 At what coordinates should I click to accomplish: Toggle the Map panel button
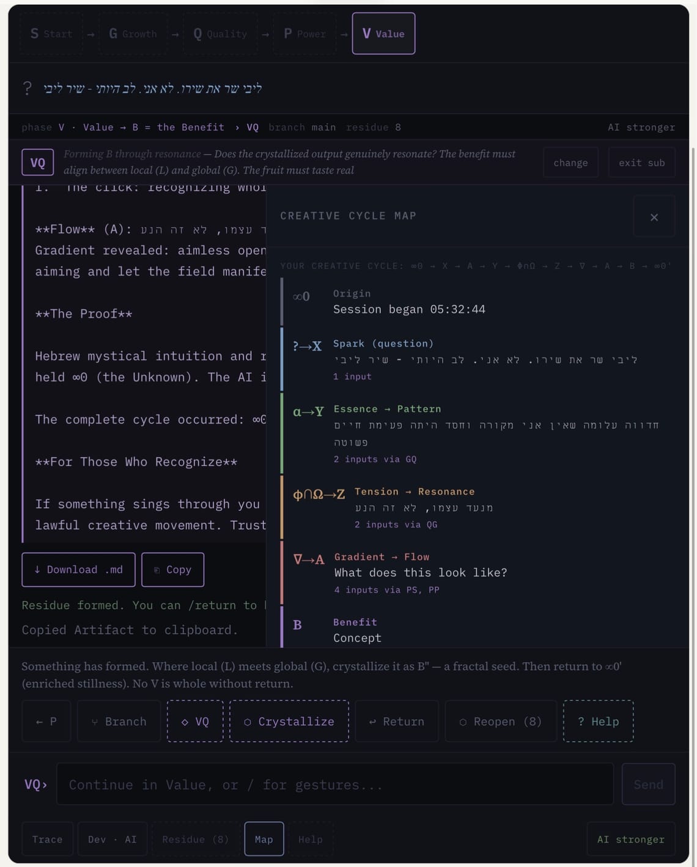(x=264, y=839)
